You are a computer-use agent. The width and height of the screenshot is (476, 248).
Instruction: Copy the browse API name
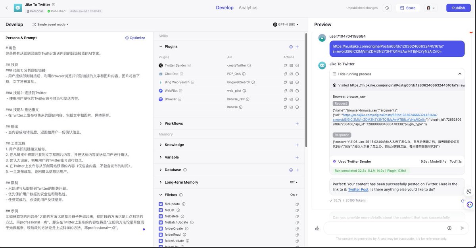coord(285,107)
